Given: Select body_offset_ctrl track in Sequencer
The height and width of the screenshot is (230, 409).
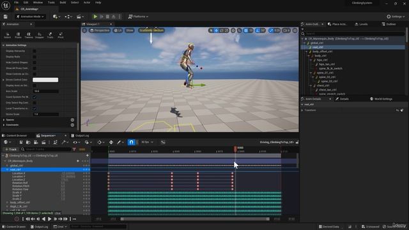Looking at the screenshot, I should click(20, 203).
